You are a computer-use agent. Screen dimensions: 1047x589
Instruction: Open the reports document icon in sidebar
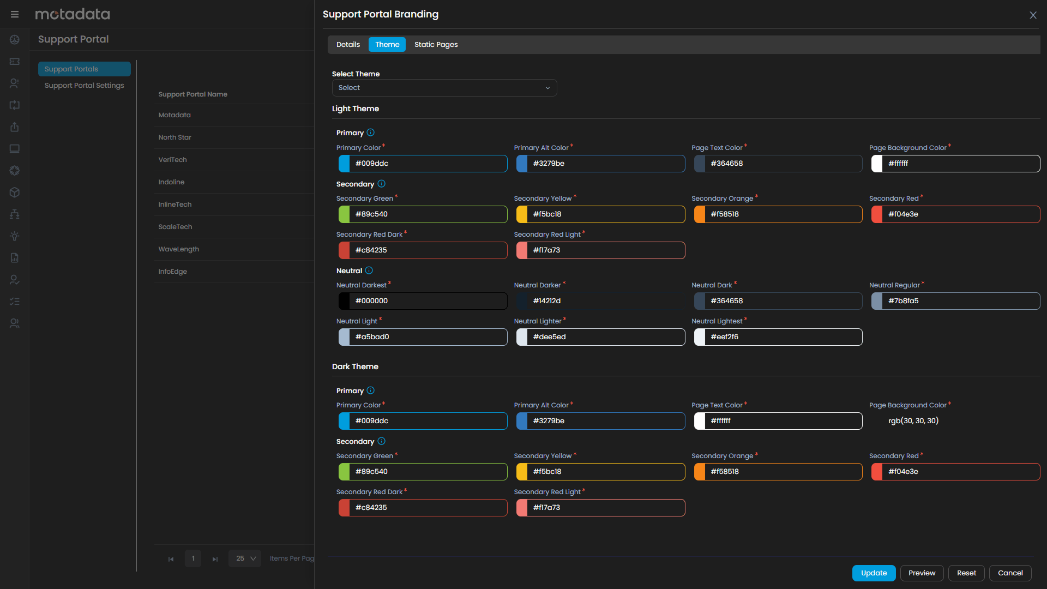(14, 258)
